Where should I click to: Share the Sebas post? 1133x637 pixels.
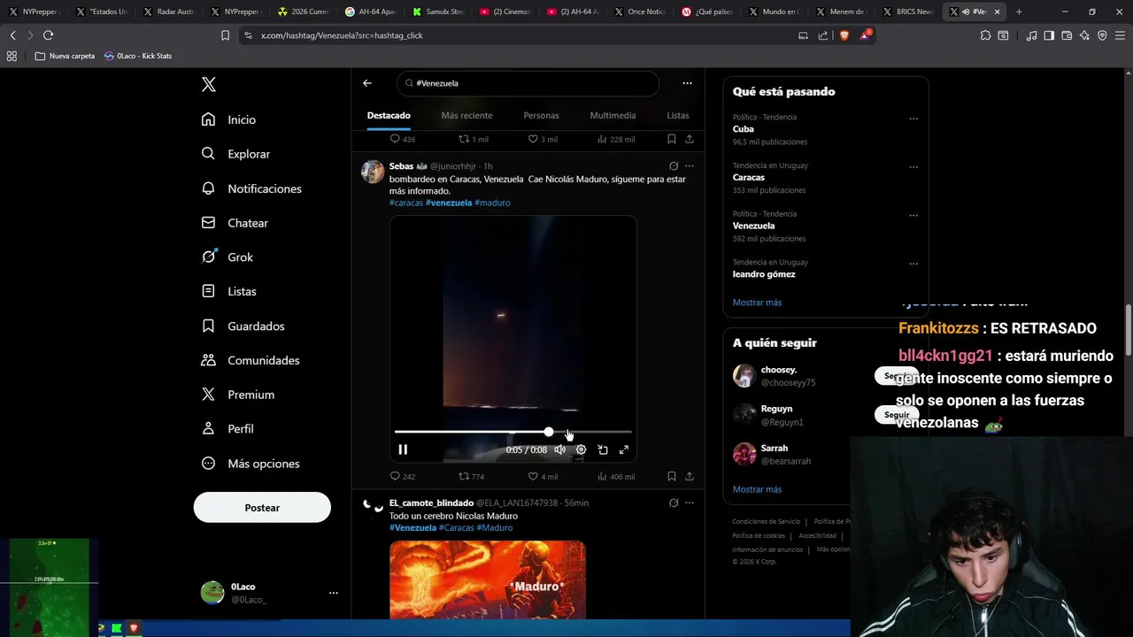(690, 476)
